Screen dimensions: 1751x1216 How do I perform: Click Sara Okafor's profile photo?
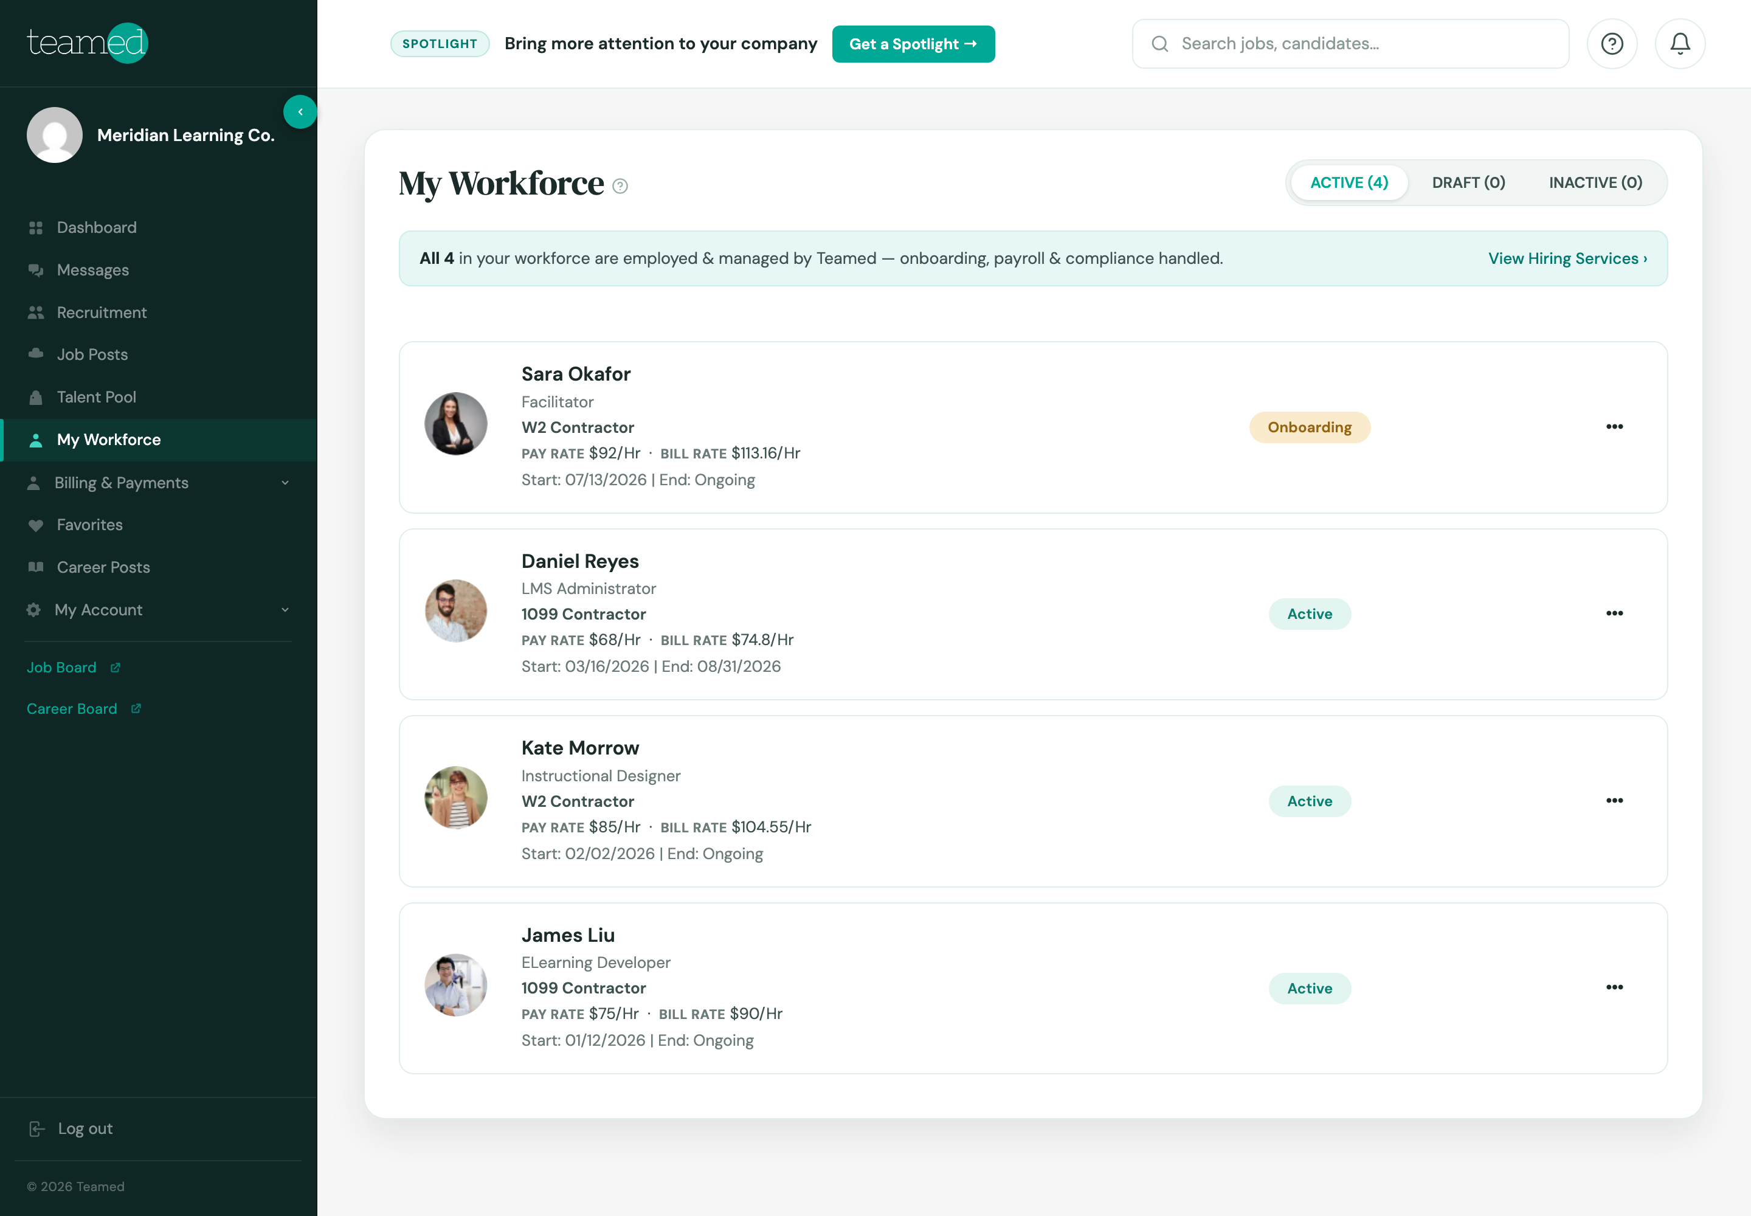pyautogui.click(x=455, y=424)
